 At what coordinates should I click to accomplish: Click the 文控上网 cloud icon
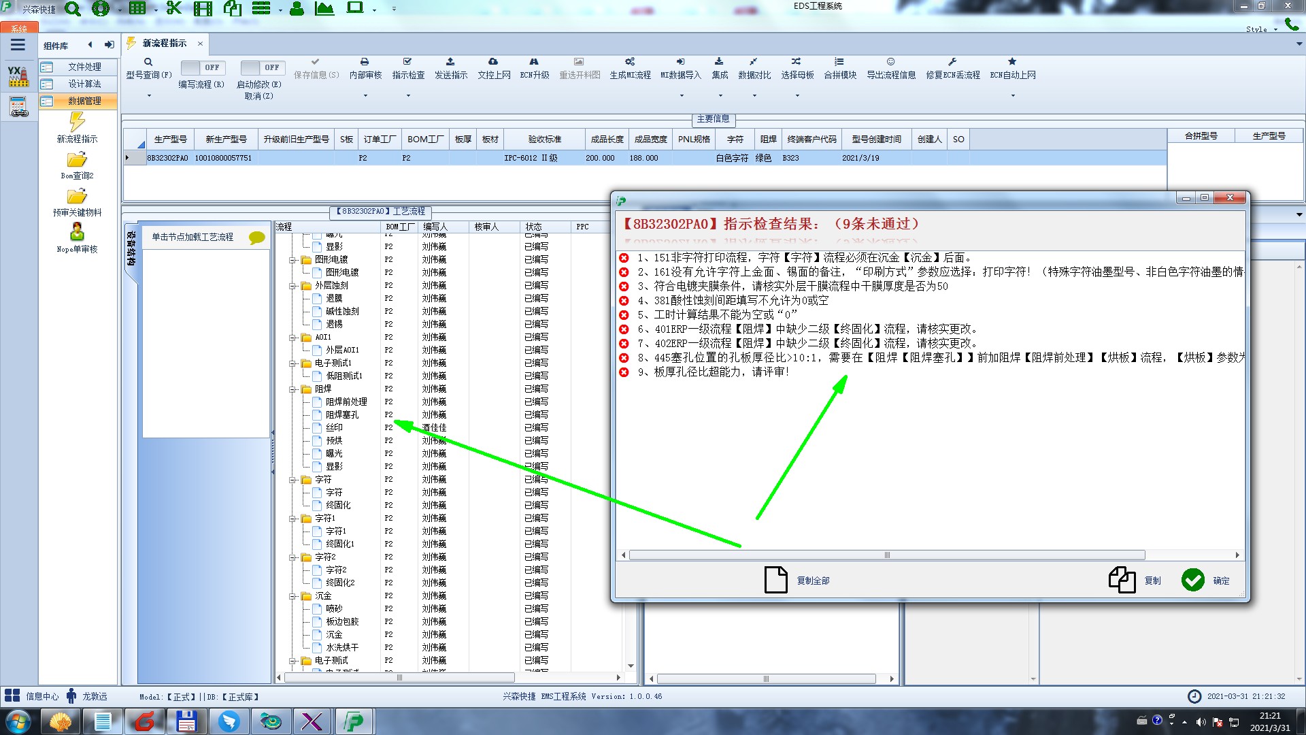pos(493,62)
